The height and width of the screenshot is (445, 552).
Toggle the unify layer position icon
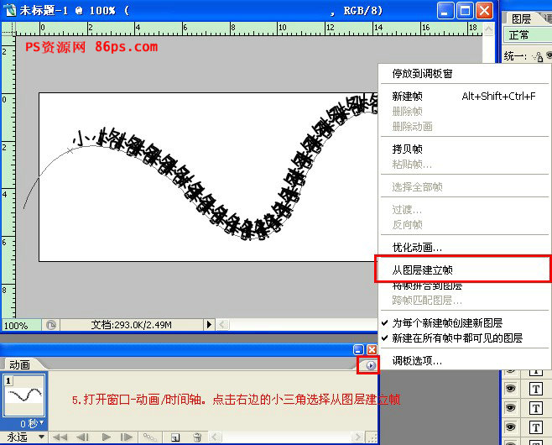(x=538, y=56)
